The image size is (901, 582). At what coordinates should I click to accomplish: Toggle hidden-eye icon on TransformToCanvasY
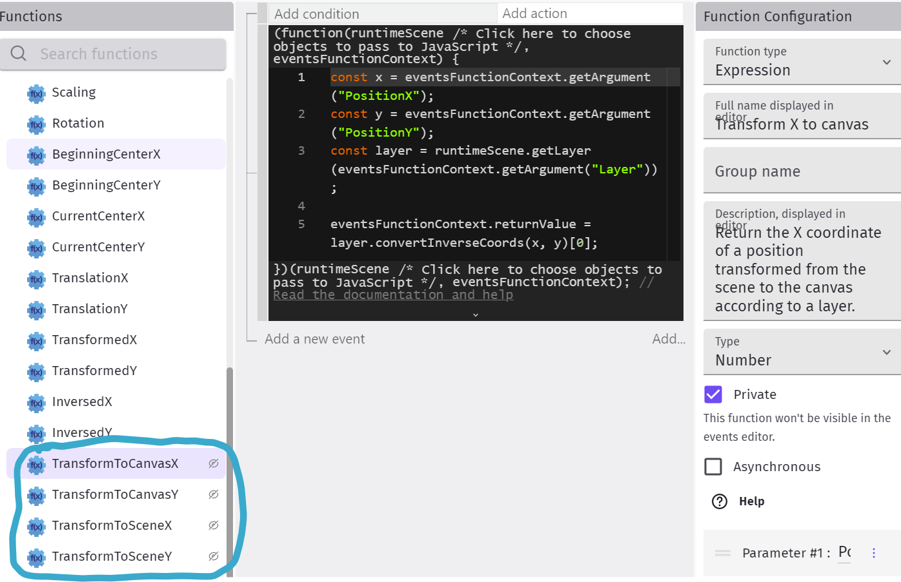coord(214,494)
